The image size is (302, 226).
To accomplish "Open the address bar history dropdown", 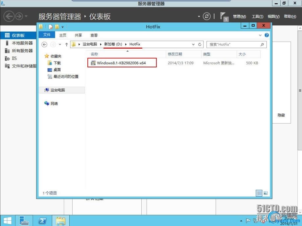I will coord(193,44).
